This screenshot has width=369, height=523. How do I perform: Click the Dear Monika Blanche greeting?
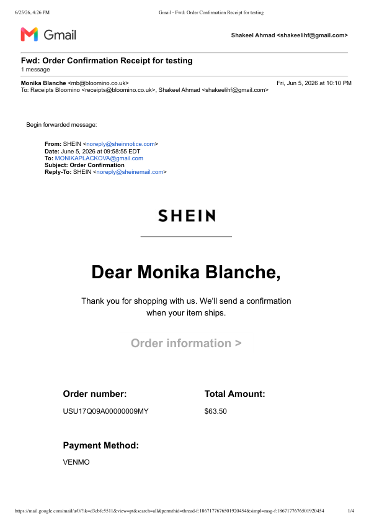(186, 272)
